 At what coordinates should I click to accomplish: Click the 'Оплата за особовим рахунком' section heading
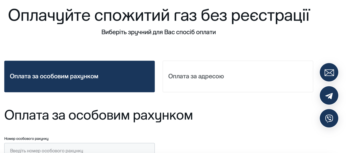98,115
